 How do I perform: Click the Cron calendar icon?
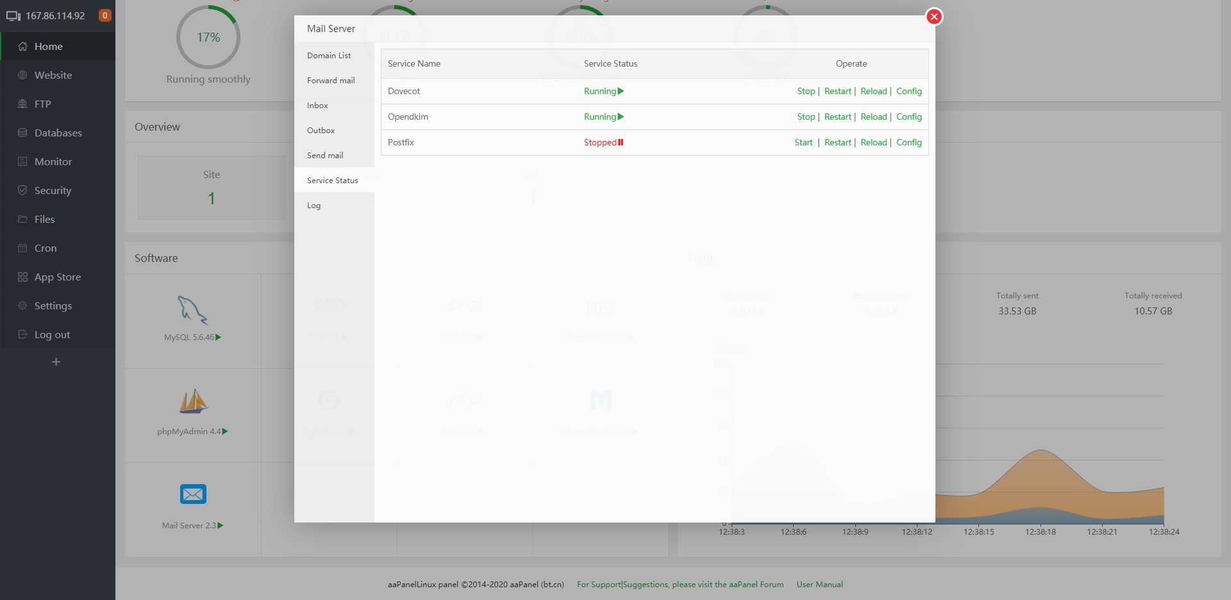coord(22,248)
